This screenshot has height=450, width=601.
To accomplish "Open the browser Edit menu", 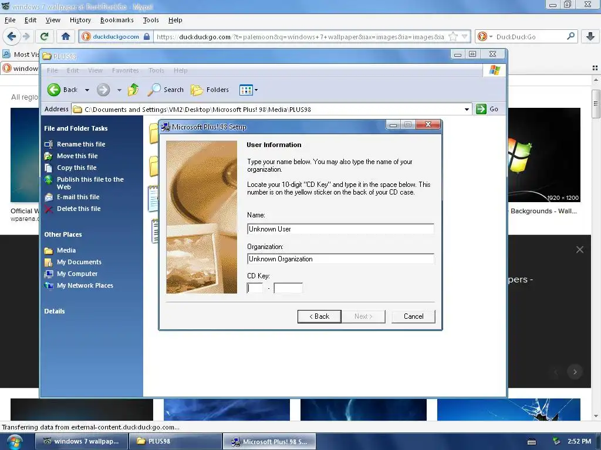I will [31, 20].
